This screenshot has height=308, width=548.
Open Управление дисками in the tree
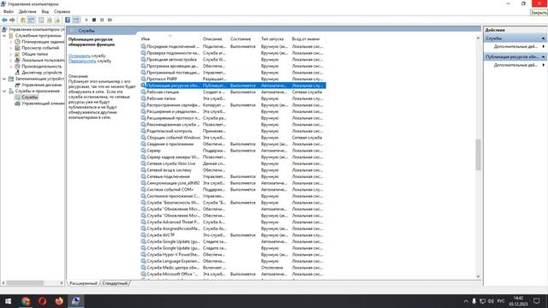click(x=38, y=85)
